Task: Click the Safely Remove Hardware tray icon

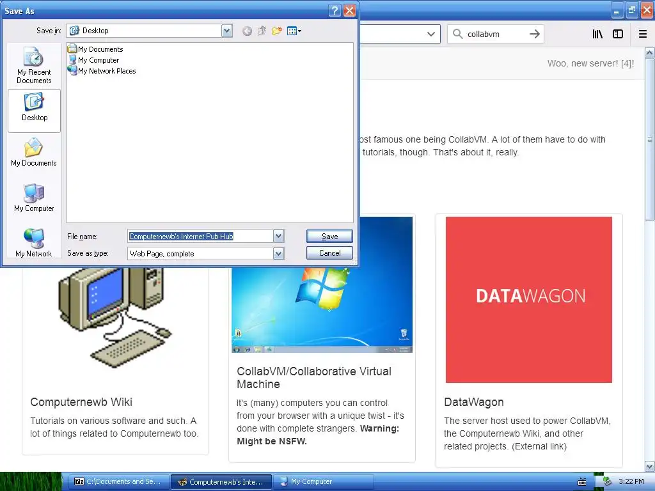Action: click(x=607, y=481)
